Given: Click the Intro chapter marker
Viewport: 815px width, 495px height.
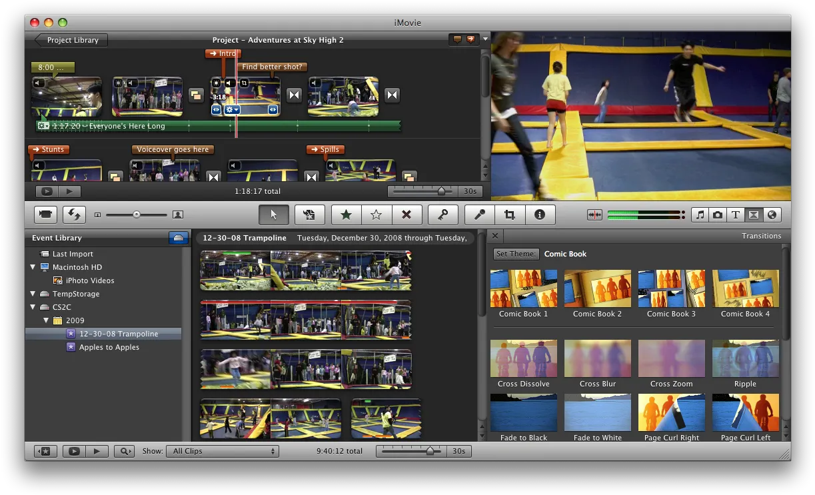Looking at the screenshot, I should (223, 53).
